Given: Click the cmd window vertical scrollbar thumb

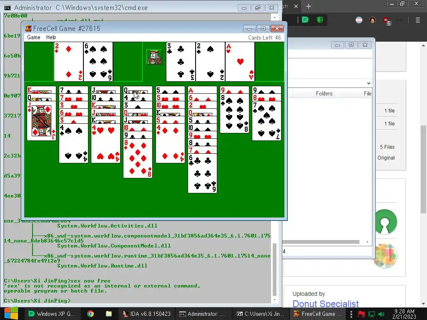Looking at the screenshot, I should coord(274,270).
